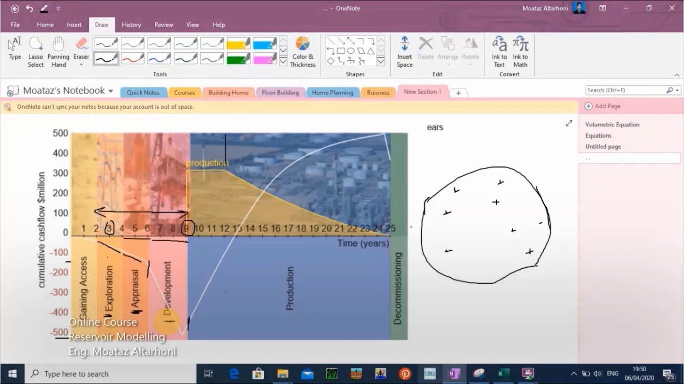Click the Windows taskbar search box
Viewport: 684px width, 384px height.
111,374
